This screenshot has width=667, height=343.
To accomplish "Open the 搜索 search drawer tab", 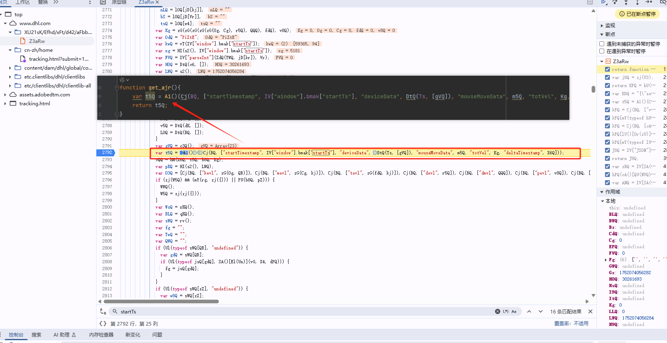I will click(x=36, y=335).
